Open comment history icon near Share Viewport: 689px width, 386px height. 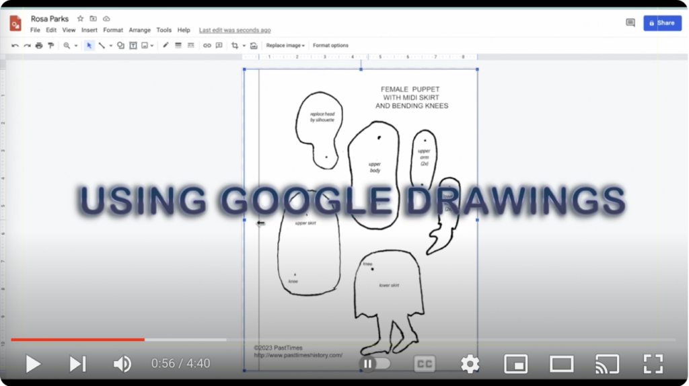[x=630, y=23]
